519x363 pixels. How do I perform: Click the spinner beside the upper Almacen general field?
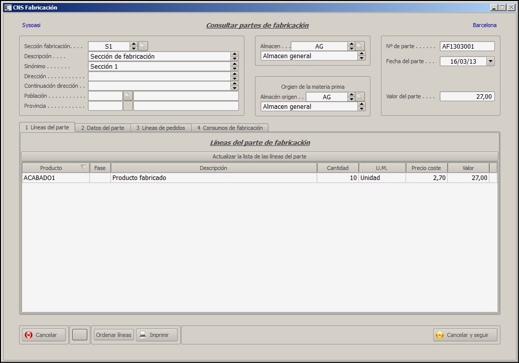(x=361, y=56)
